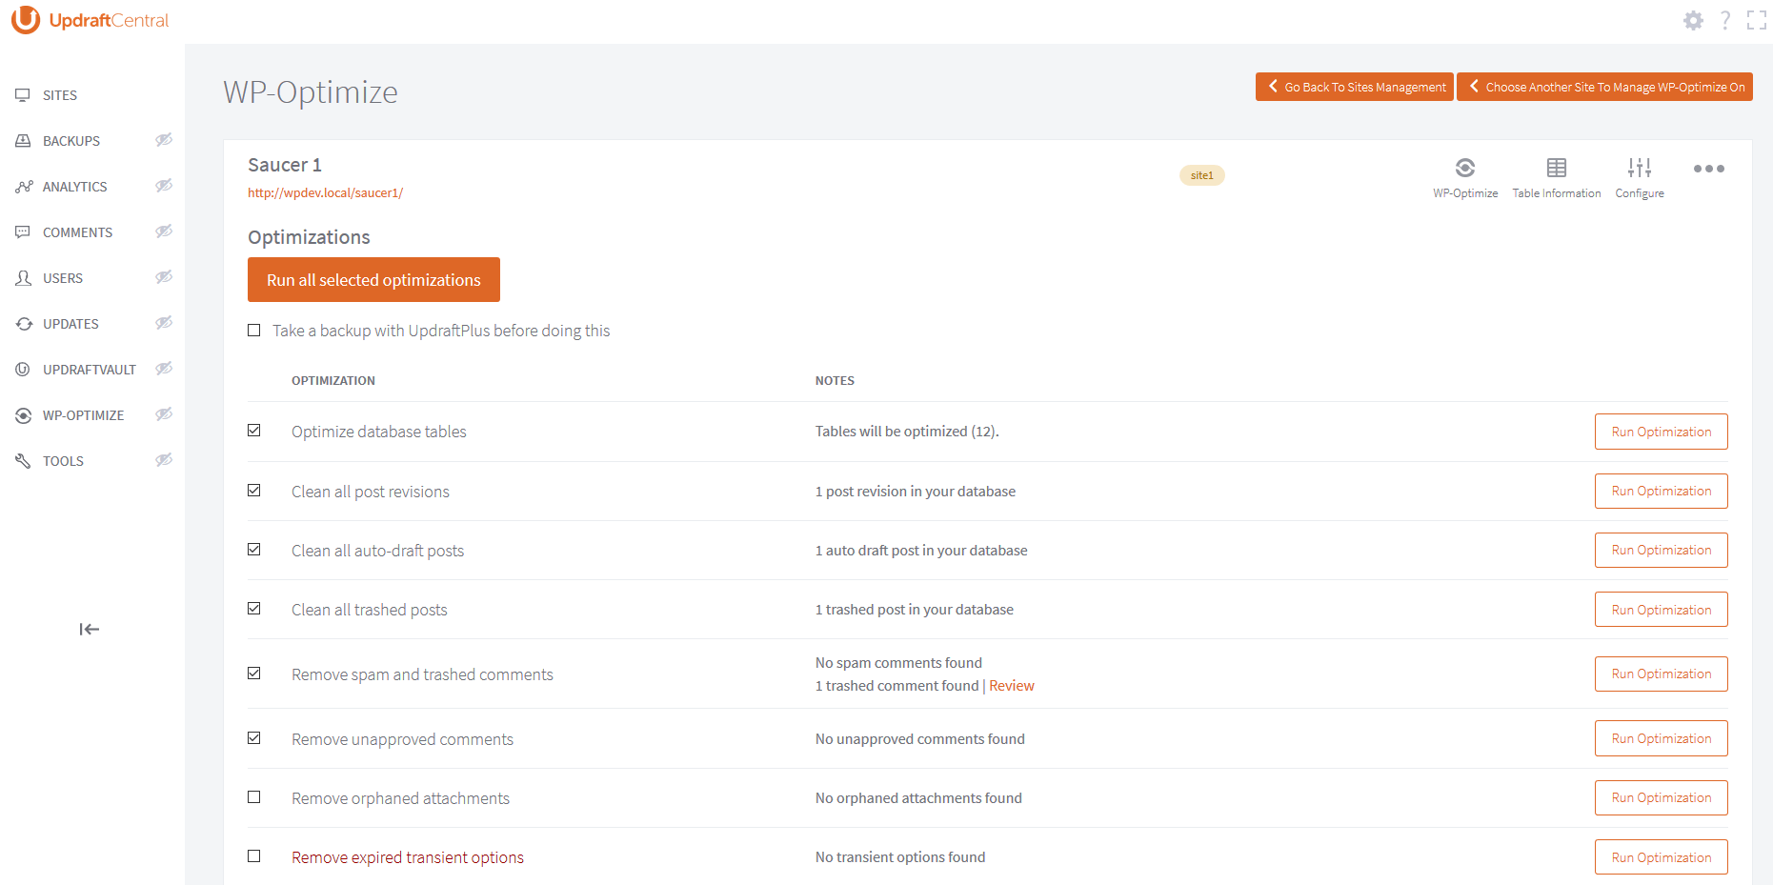Run Optimization for Clean all post revisions
This screenshot has height=885, width=1773.
(x=1662, y=492)
